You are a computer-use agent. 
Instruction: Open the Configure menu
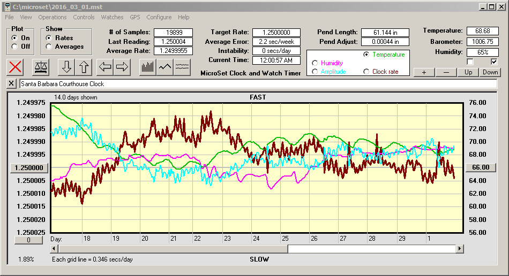point(159,17)
